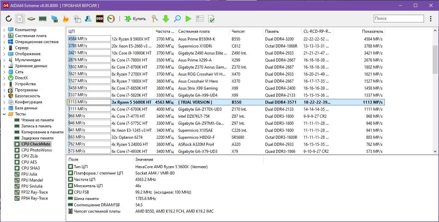This screenshot has width=439, height=222.
Task: Click the 1113 MP/s result bar
Action: (x=89, y=102)
